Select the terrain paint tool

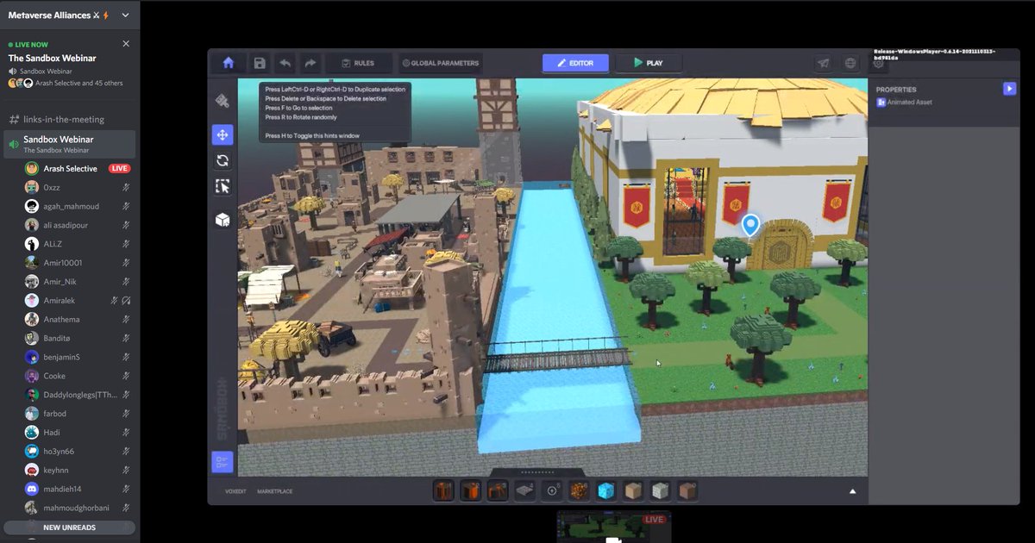point(223,101)
